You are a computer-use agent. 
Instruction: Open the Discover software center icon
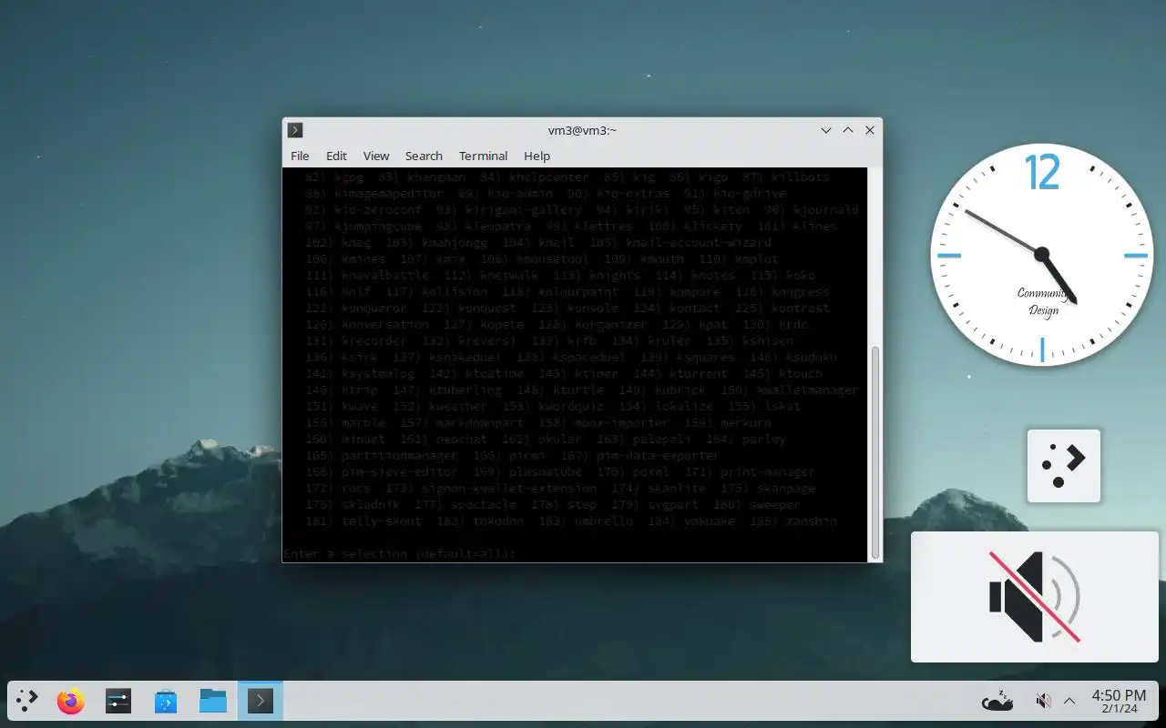[x=166, y=701]
